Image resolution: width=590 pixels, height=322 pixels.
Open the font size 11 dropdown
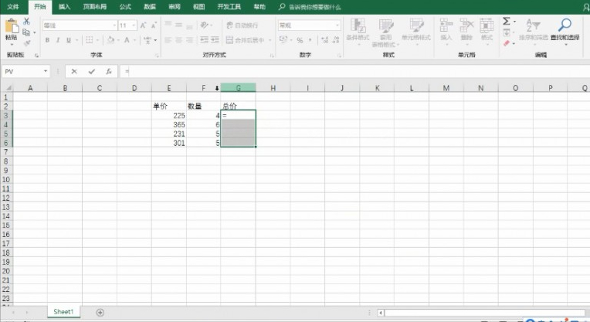coord(134,25)
